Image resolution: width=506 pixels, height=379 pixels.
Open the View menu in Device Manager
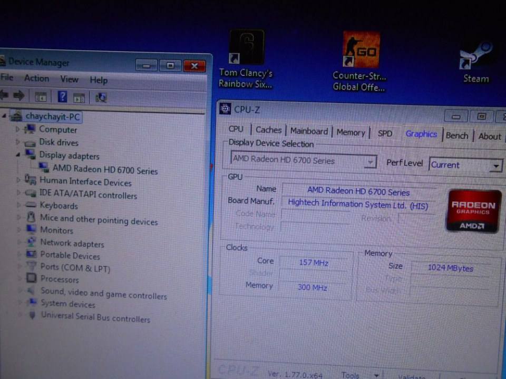click(x=70, y=79)
